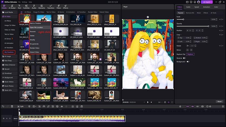Image resolution: width=226 pixels, height=127 pixels.
Task: Click the crop-rotate icon in timeline toolbar
Action: [x=48, y=106]
